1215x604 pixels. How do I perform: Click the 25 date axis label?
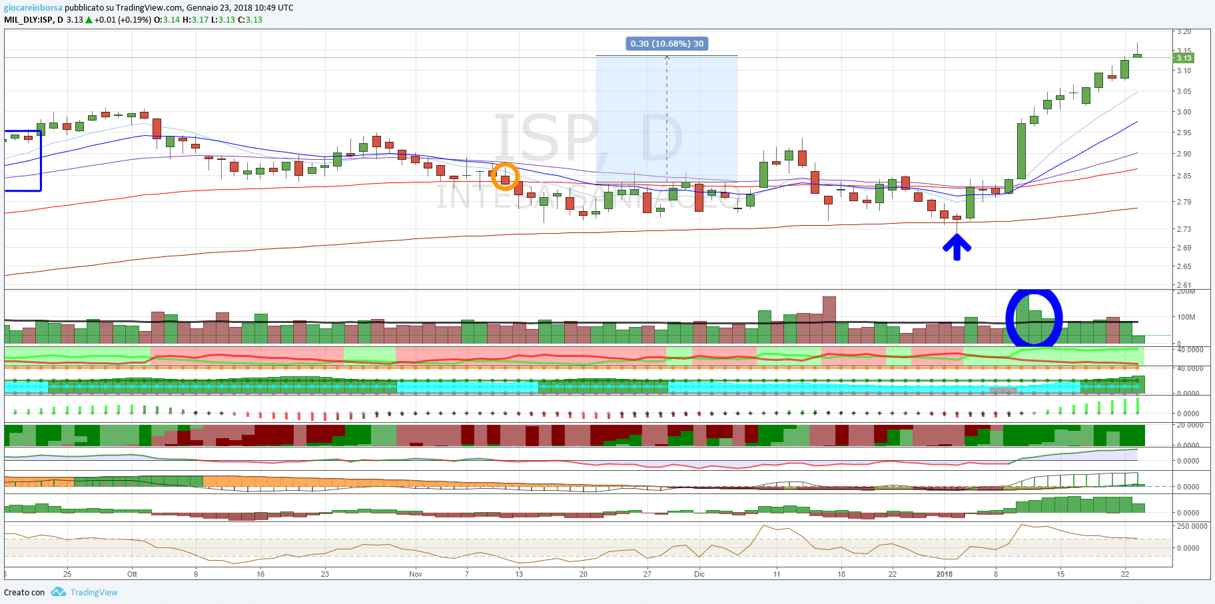point(67,574)
